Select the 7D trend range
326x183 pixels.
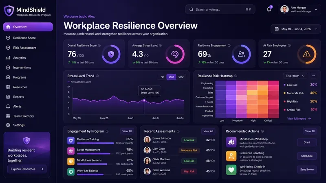coord(162,77)
